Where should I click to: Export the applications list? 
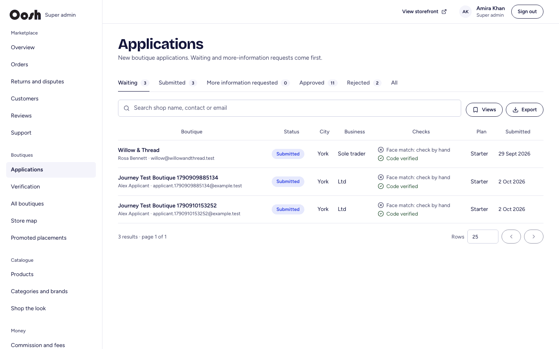click(x=524, y=110)
